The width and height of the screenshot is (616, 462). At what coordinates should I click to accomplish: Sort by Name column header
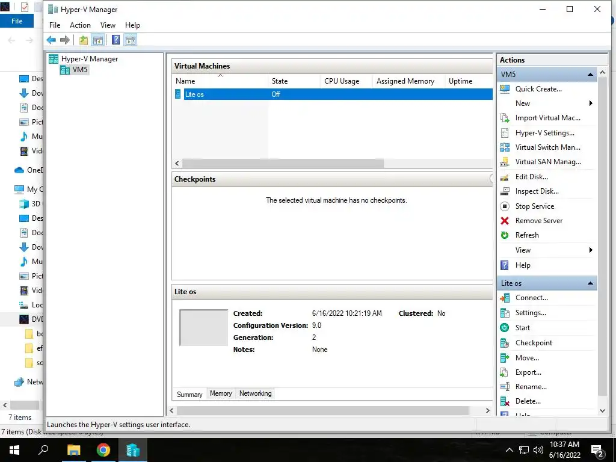click(x=220, y=81)
